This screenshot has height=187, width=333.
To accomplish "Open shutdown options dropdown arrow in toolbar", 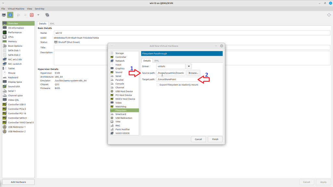I will (38, 15).
